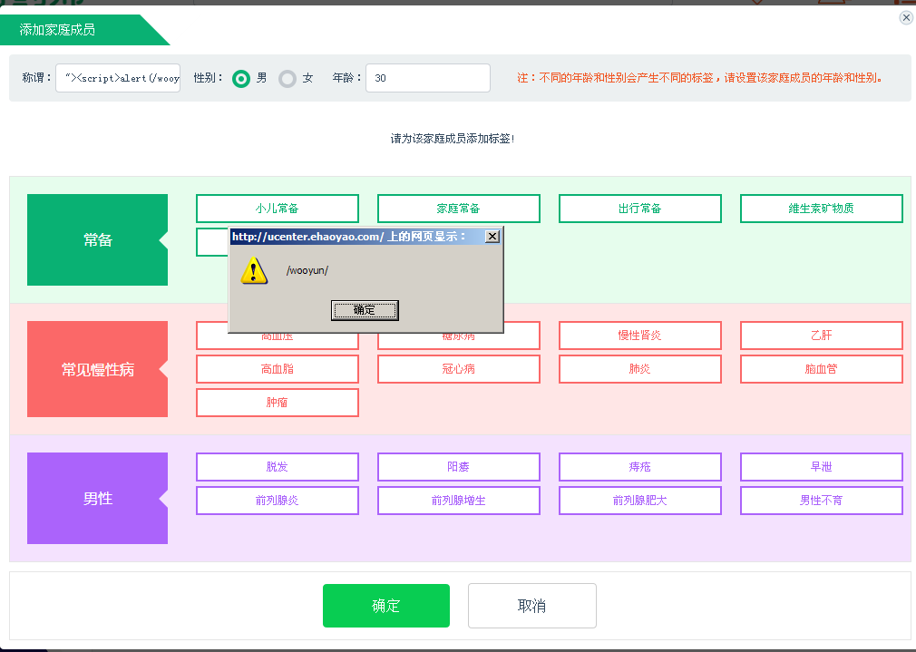
Task: Select the 男 gender radio button
Action: (x=240, y=78)
